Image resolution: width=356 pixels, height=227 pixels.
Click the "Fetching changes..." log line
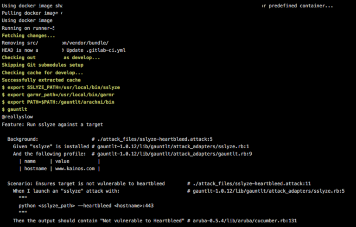point(28,35)
